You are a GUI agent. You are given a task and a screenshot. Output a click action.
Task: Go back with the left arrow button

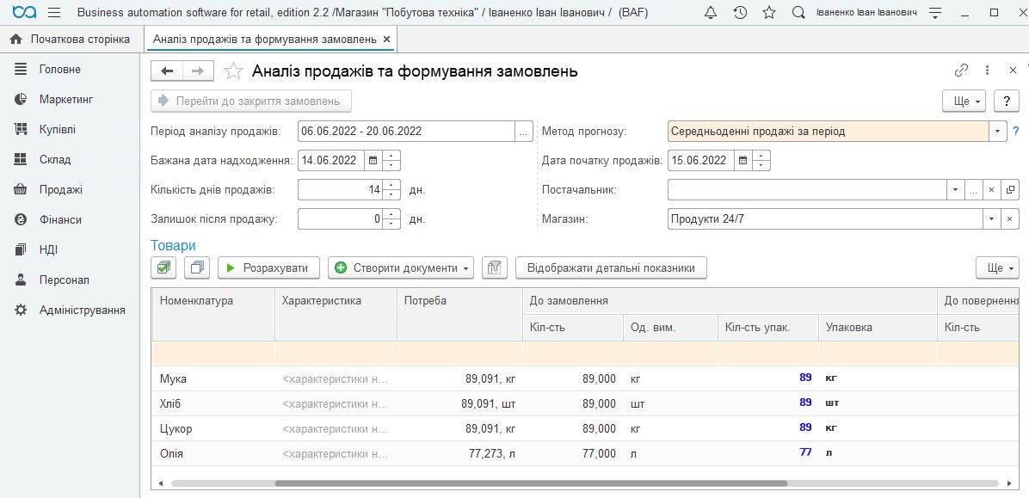[167, 71]
